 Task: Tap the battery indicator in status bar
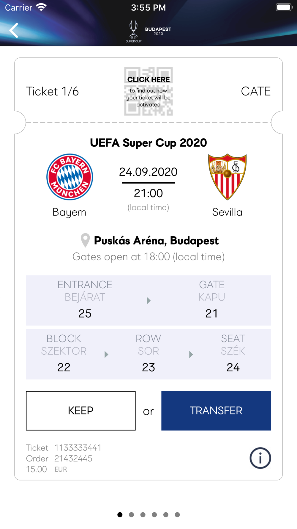[x=284, y=7]
